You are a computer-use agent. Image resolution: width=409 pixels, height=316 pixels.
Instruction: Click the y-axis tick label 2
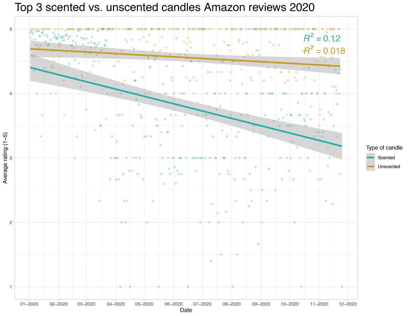coord(11,222)
